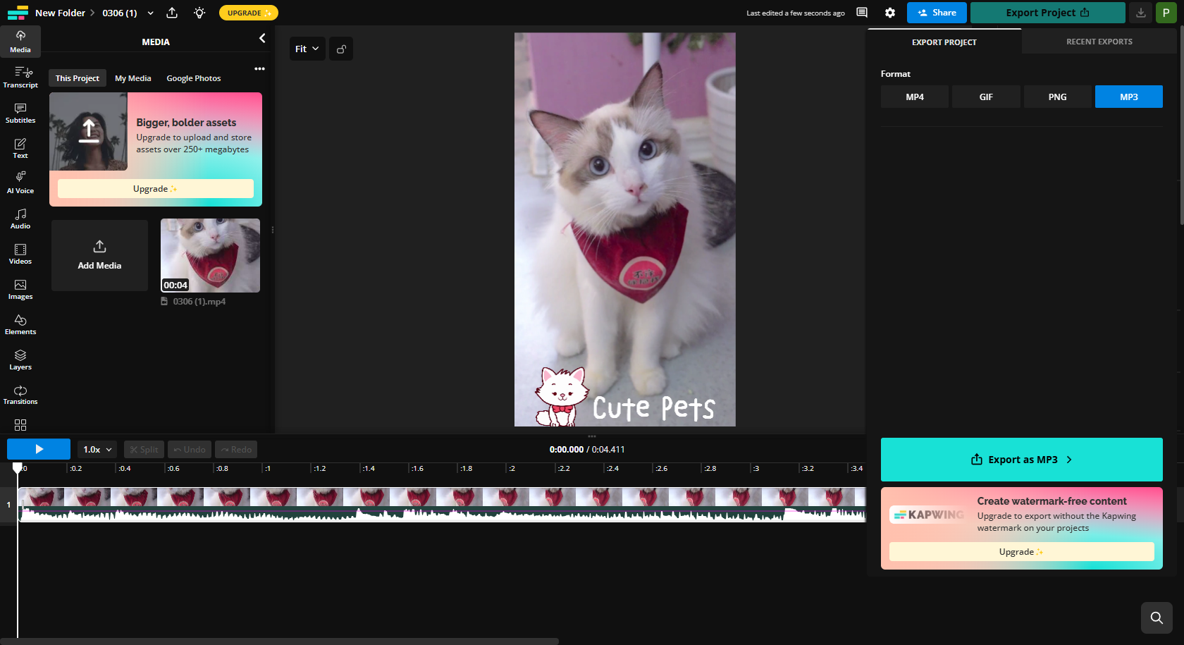
Task: Open the Fit zoom dropdown
Action: pos(307,49)
